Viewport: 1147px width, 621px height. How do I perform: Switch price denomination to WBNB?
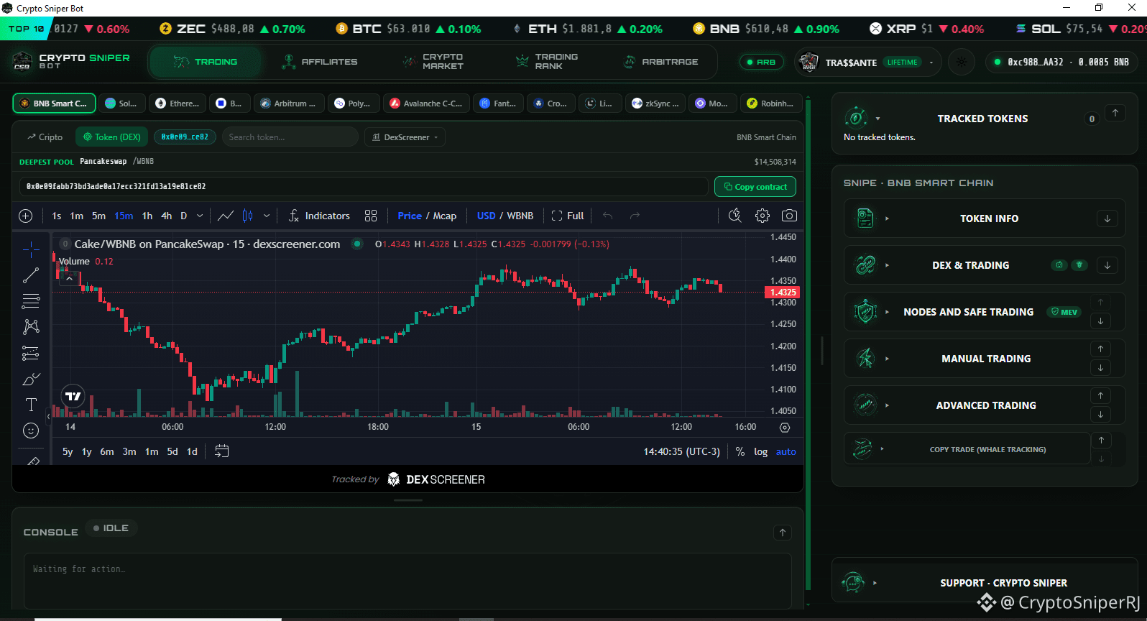(520, 216)
